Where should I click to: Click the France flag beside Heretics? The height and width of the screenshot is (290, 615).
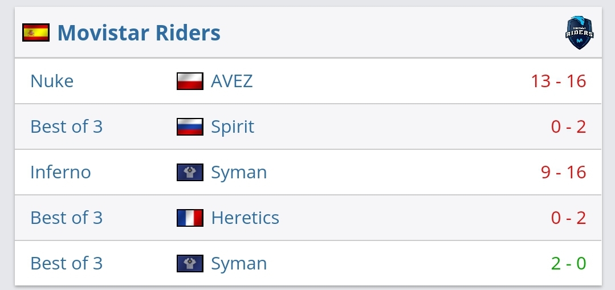pyautogui.click(x=190, y=218)
